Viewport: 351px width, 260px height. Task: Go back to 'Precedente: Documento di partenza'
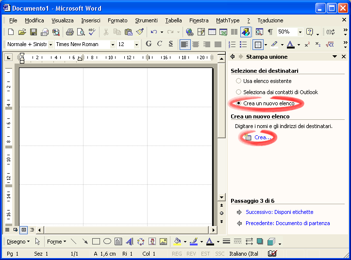[288, 223]
